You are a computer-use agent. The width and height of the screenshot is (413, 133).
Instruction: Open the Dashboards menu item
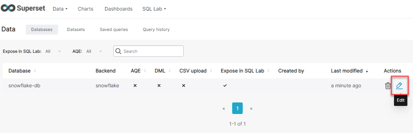coord(119,9)
